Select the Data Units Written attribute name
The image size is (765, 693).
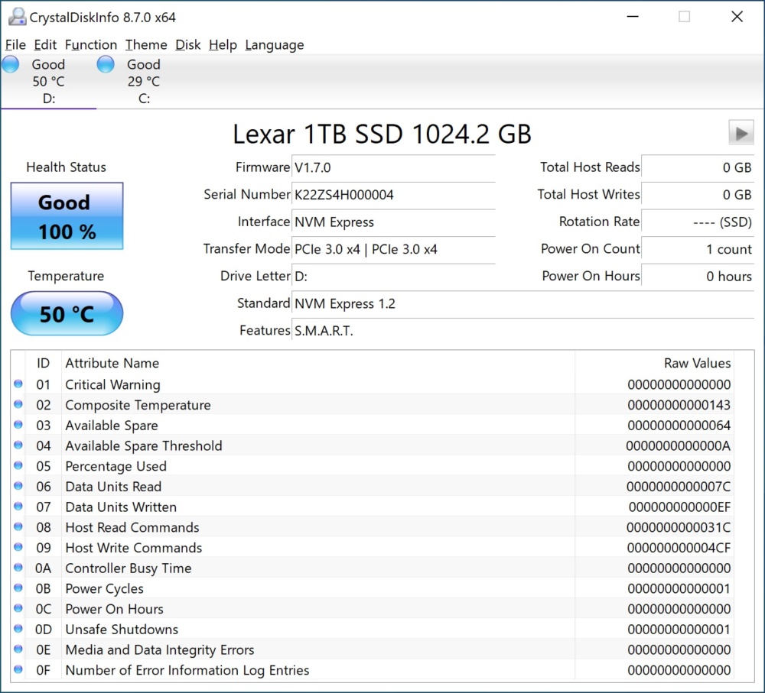[121, 507]
